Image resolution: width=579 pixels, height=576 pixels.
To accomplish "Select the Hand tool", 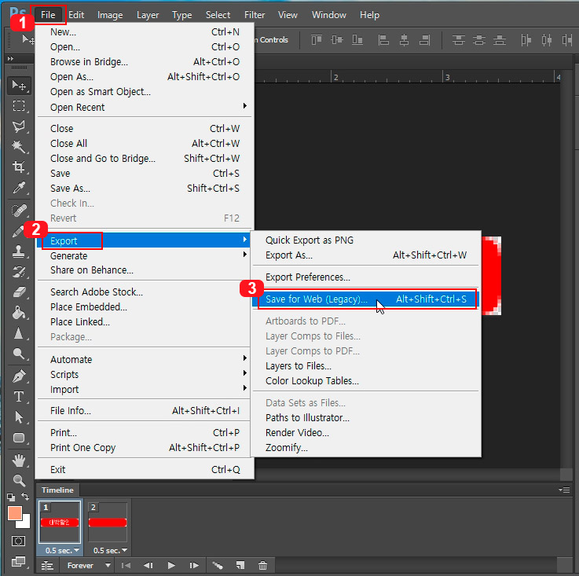I will 19,460.
